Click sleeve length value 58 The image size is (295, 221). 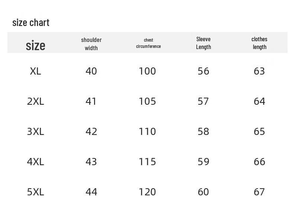click(203, 131)
